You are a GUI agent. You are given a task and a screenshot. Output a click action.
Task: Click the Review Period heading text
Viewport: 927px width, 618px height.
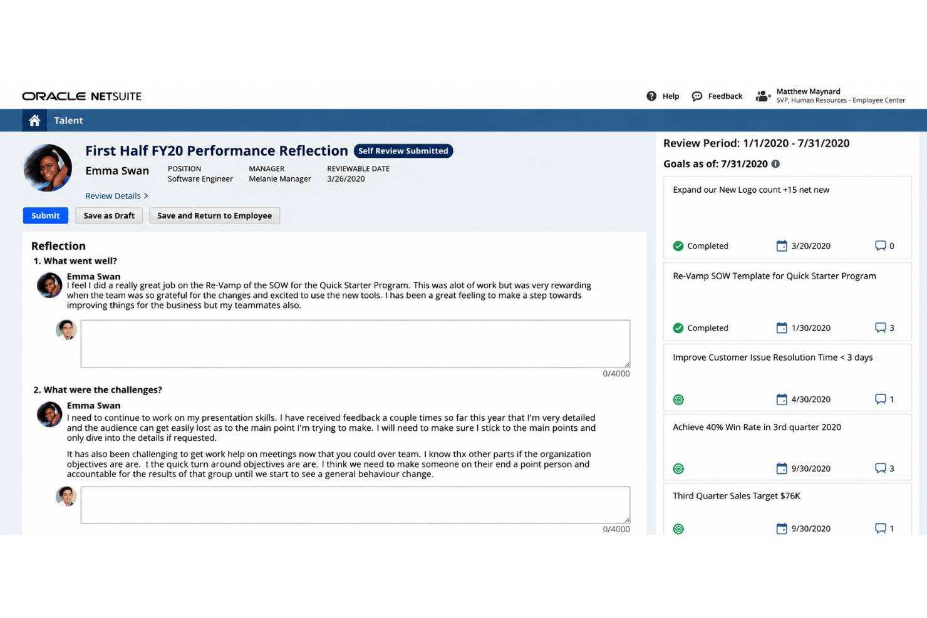[x=757, y=143]
